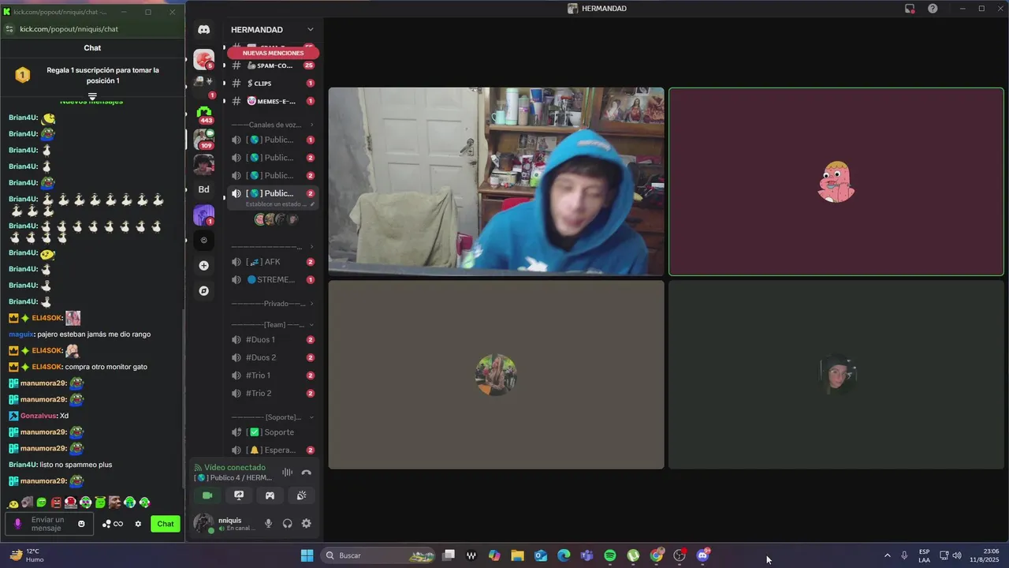The width and height of the screenshot is (1009, 568).
Task: Deafen with headphones icon beside nniquis
Action: coord(287,524)
